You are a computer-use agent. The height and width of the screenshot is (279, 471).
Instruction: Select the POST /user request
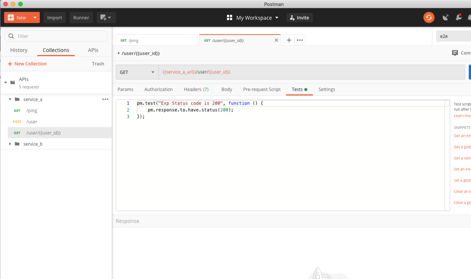pyautogui.click(x=60, y=122)
